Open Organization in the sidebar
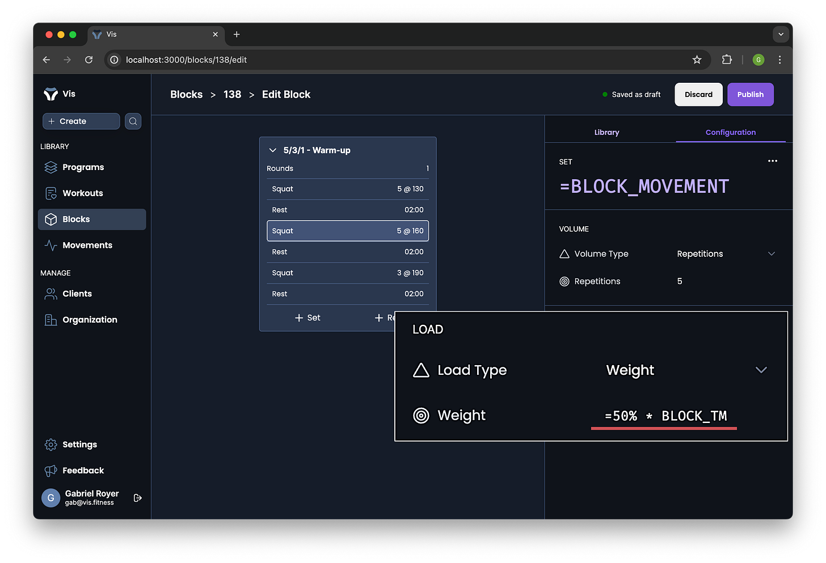 (92, 320)
